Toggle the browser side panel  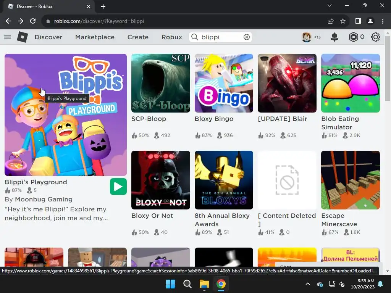(x=358, y=21)
